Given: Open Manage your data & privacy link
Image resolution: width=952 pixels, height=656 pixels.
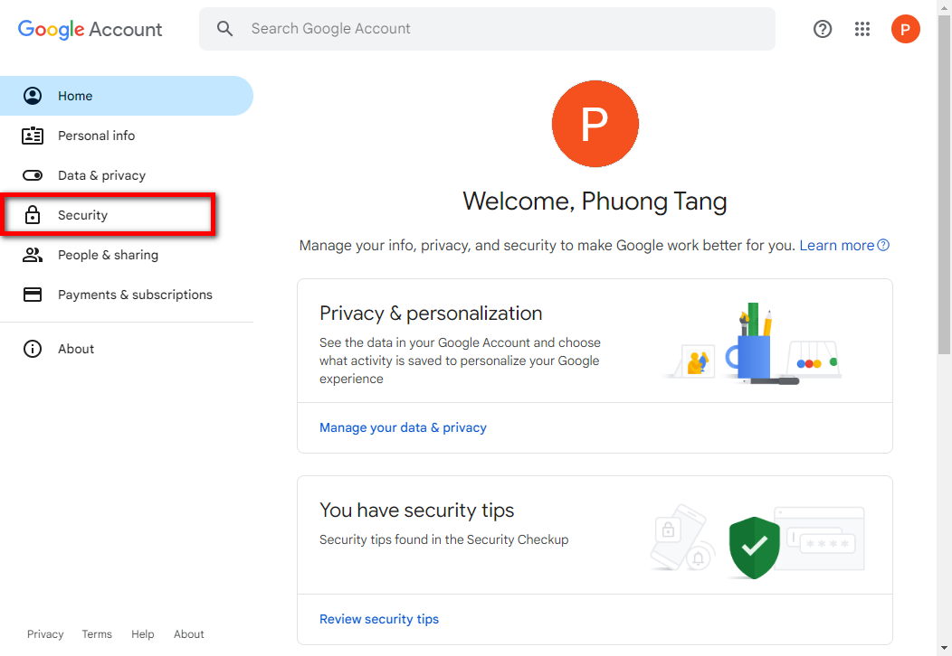Looking at the screenshot, I should pos(403,427).
